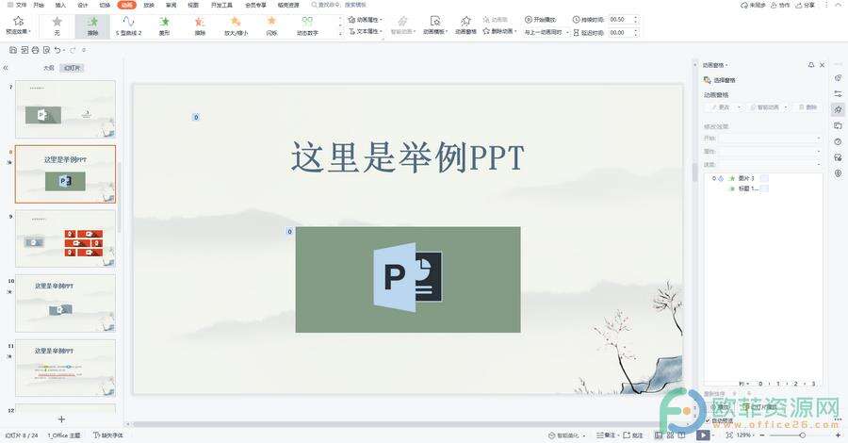
Task: Toggle the 自动预览 checkbox
Action: click(707, 420)
